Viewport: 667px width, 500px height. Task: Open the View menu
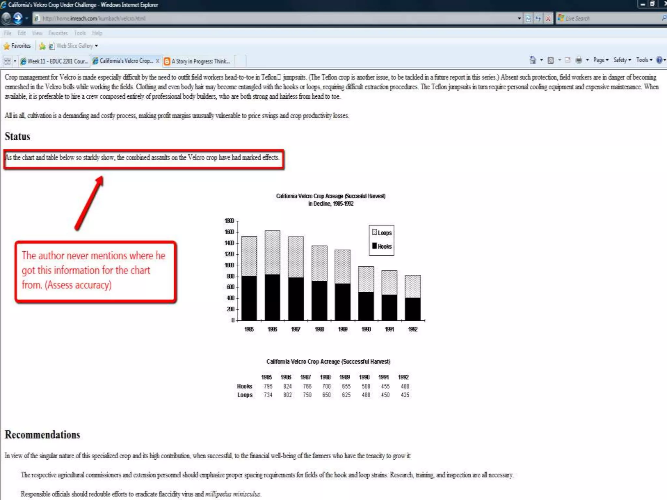coord(37,33)
